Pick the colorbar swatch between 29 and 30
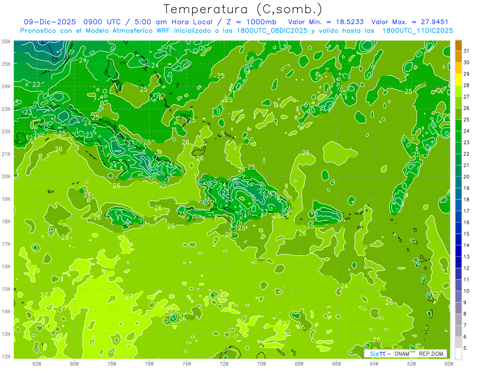Image resolution: width=477 pixels, height=369 pixels. click(458, 68)
